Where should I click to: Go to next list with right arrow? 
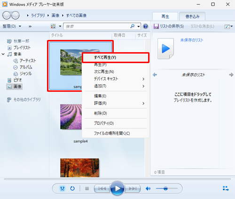click(x=231, y=75)
